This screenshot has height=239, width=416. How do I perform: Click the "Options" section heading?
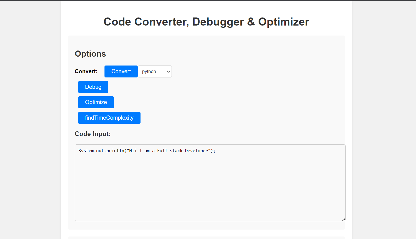click(90, 54)
